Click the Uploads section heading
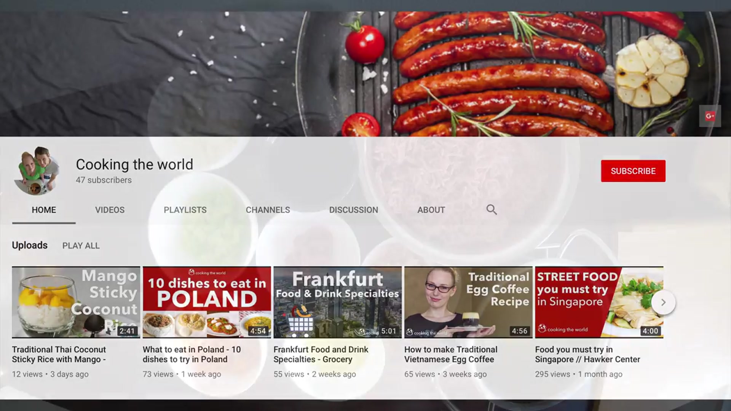Viewport: 731px width, 411px height. point(30,245)
